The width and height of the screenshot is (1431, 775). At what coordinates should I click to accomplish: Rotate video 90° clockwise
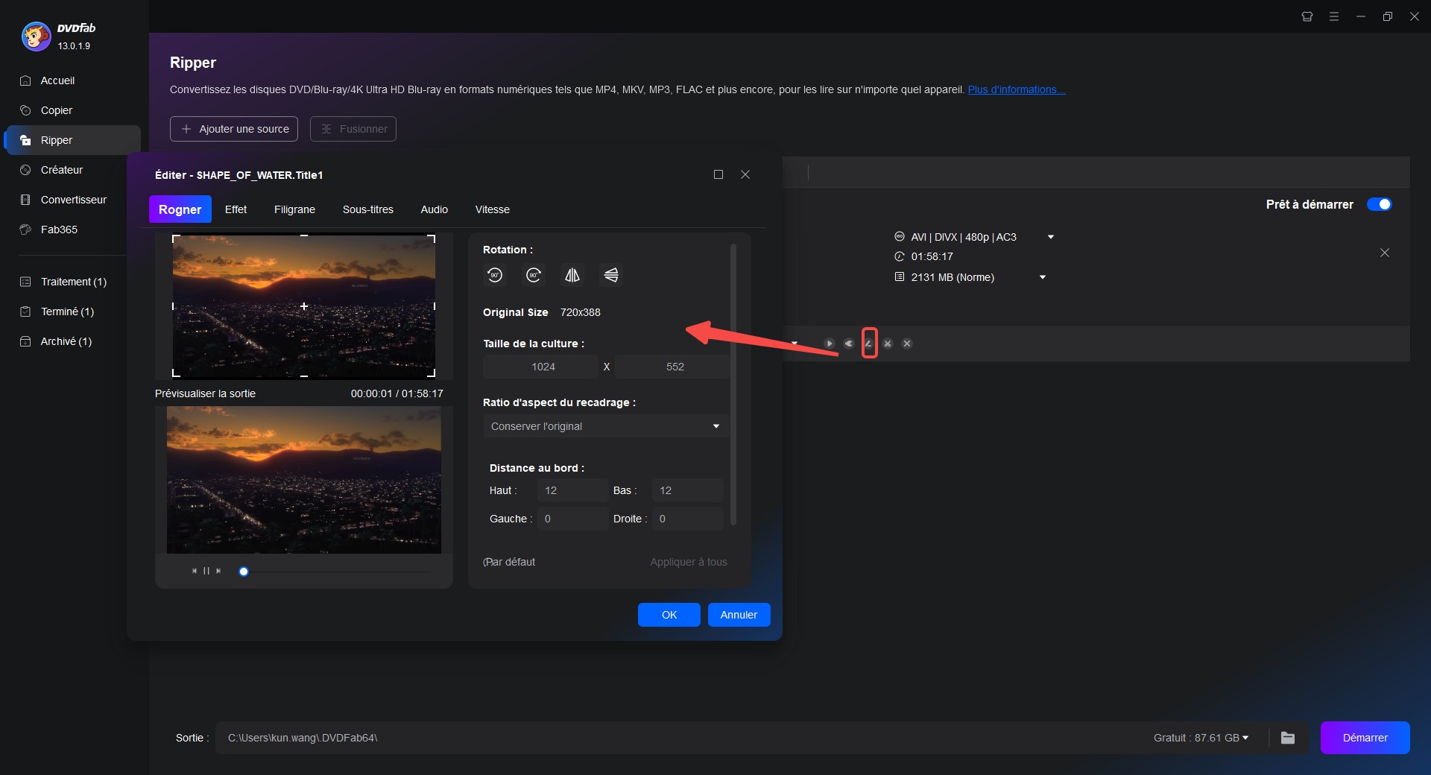(534, 275)
